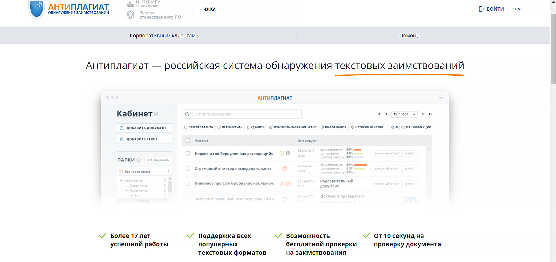Screen dimensions: 556x262
Task: Open the ИНТЦ МГУ Воробьевы горы logo
Action: (x=143, y=4)
